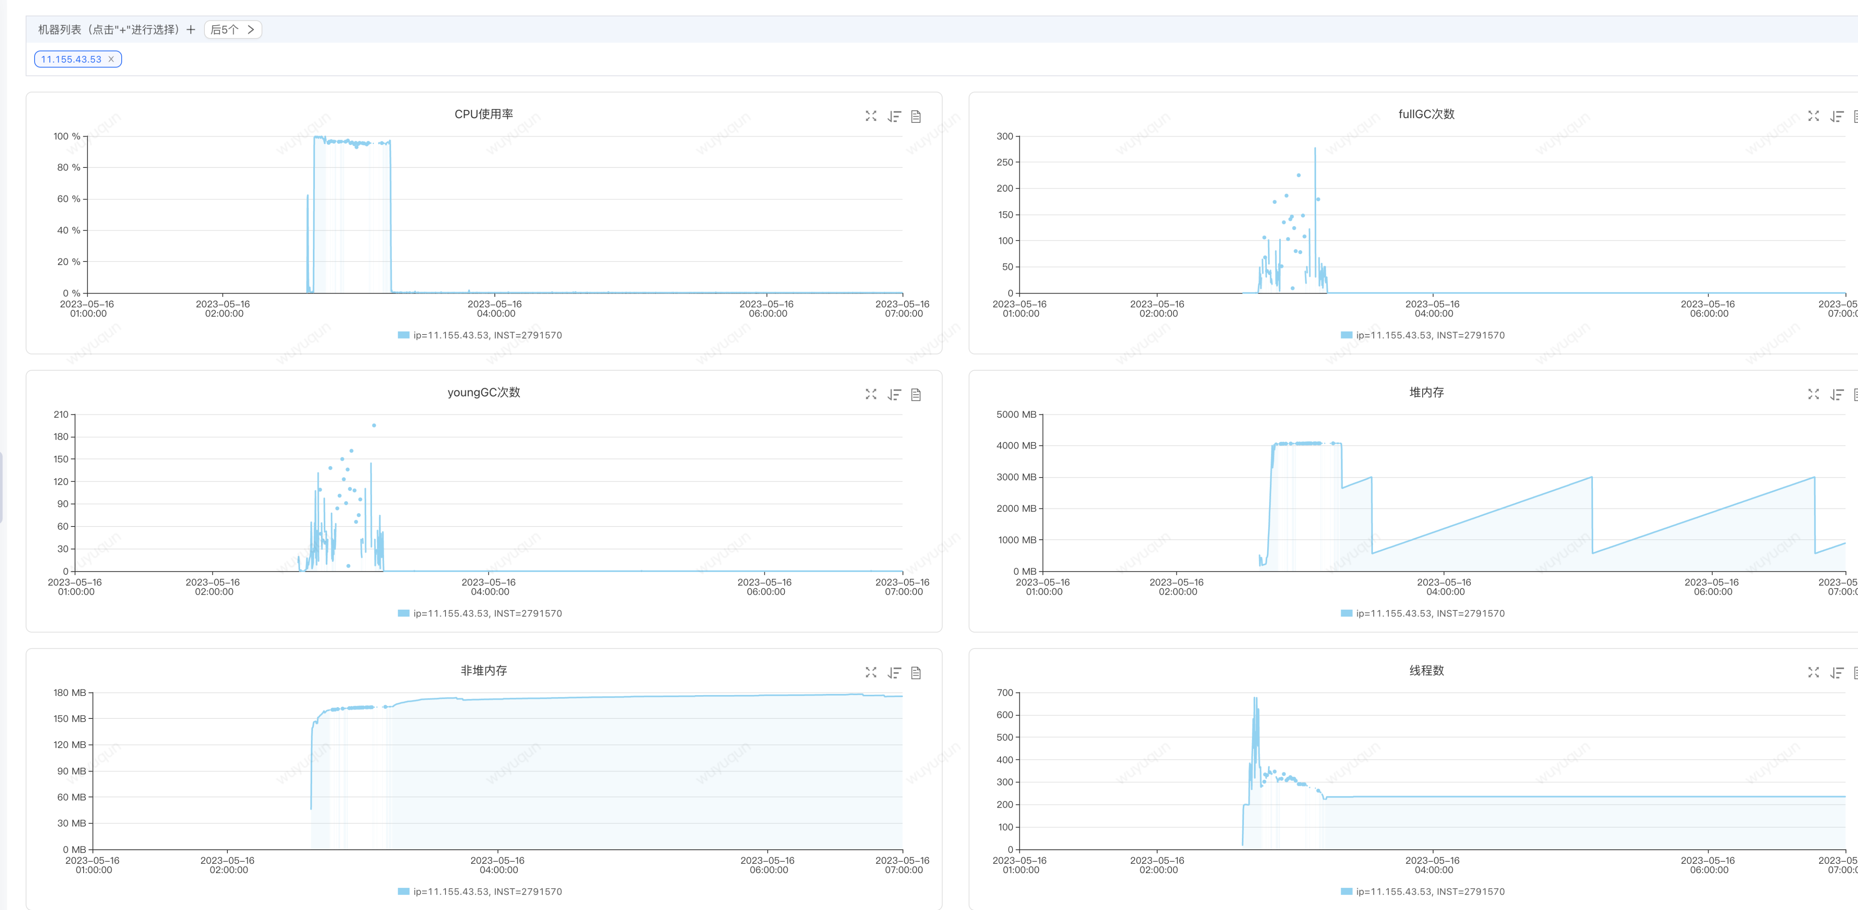Viewport: 1858px width, 910px height.
Task: Toggle the CPU使用率 legend series ip=11.155.43.53
Action: click(x=487, y=335)
